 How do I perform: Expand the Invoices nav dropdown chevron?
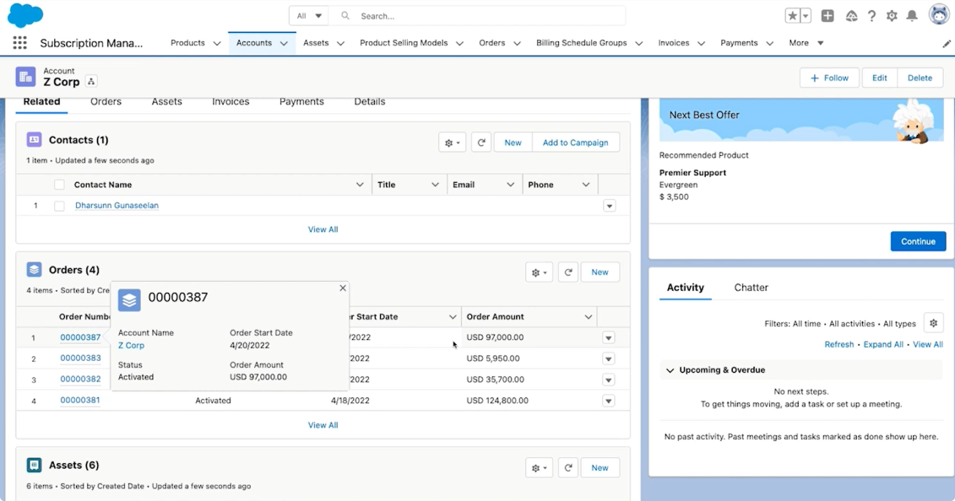click(701, 43)
